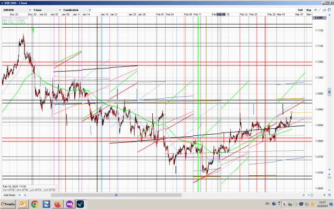This screenshot has width=334, height=209.
Task: Click the horizontal scrollbar thumb marker
Action: pos(116,195)
